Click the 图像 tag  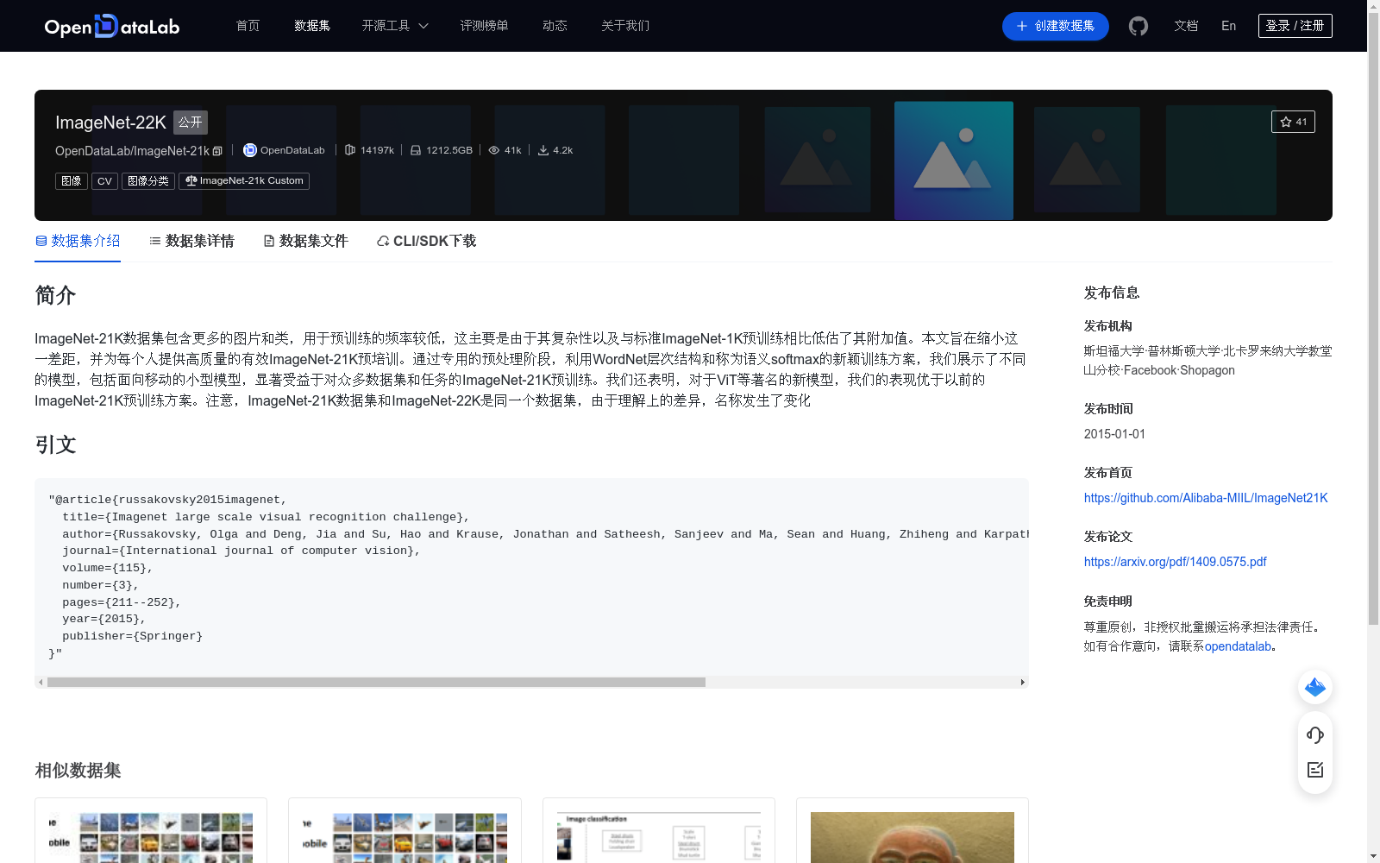click(x=72, y=181)
